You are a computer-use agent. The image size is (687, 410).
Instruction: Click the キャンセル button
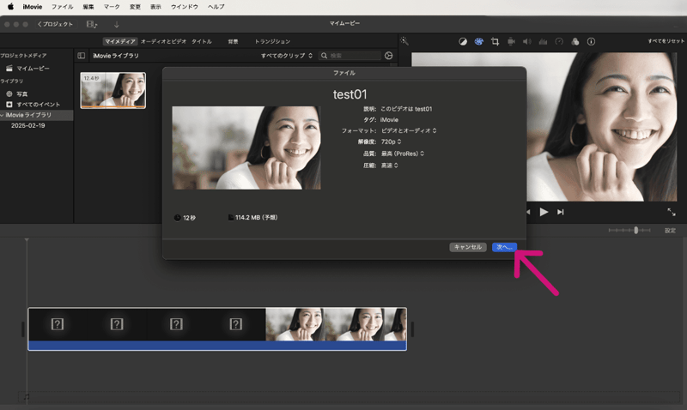coord(468,247)
